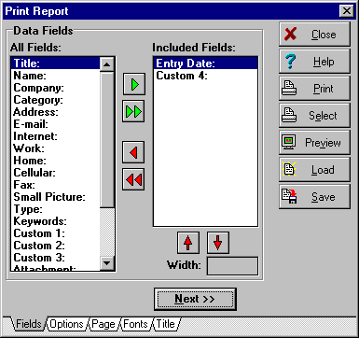Click the All Fields scroll up arrow
Screen dimensions: 359x338
[106, 64]
